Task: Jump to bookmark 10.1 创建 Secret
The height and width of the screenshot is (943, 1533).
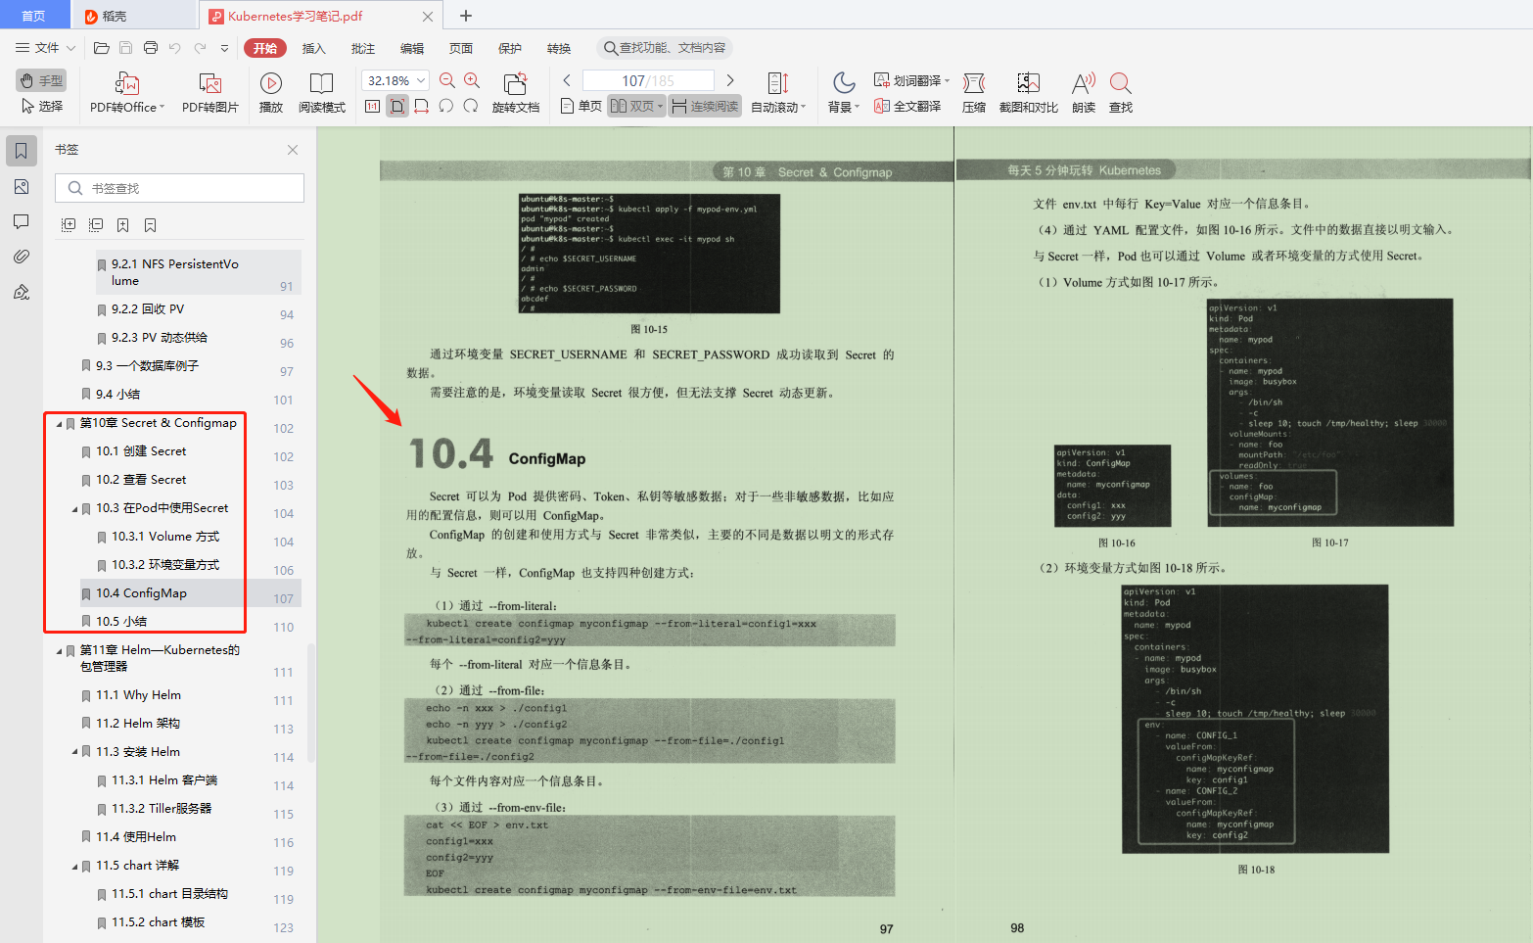Action: point(141,451)
